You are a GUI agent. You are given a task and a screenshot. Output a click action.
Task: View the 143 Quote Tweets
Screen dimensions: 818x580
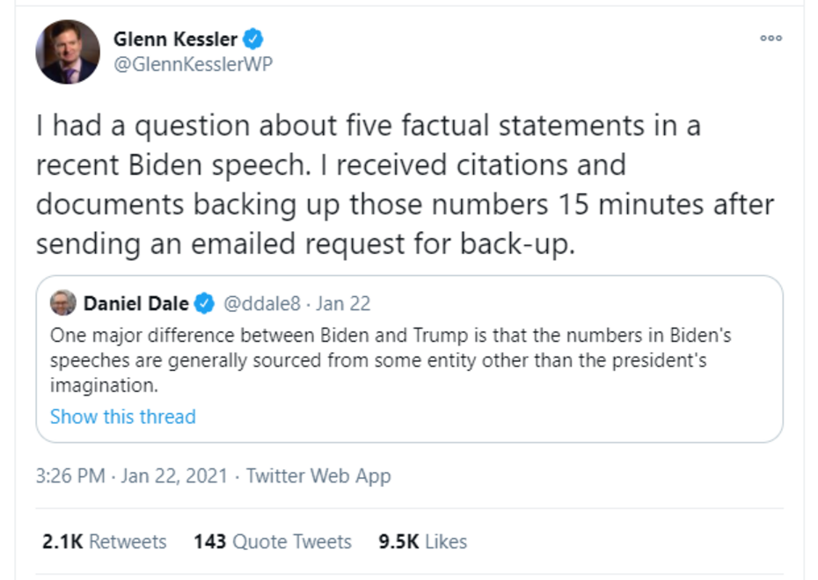[x=272, y=541]
